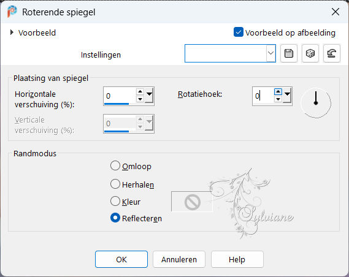Click the Annuleren button

coord(179,259)
